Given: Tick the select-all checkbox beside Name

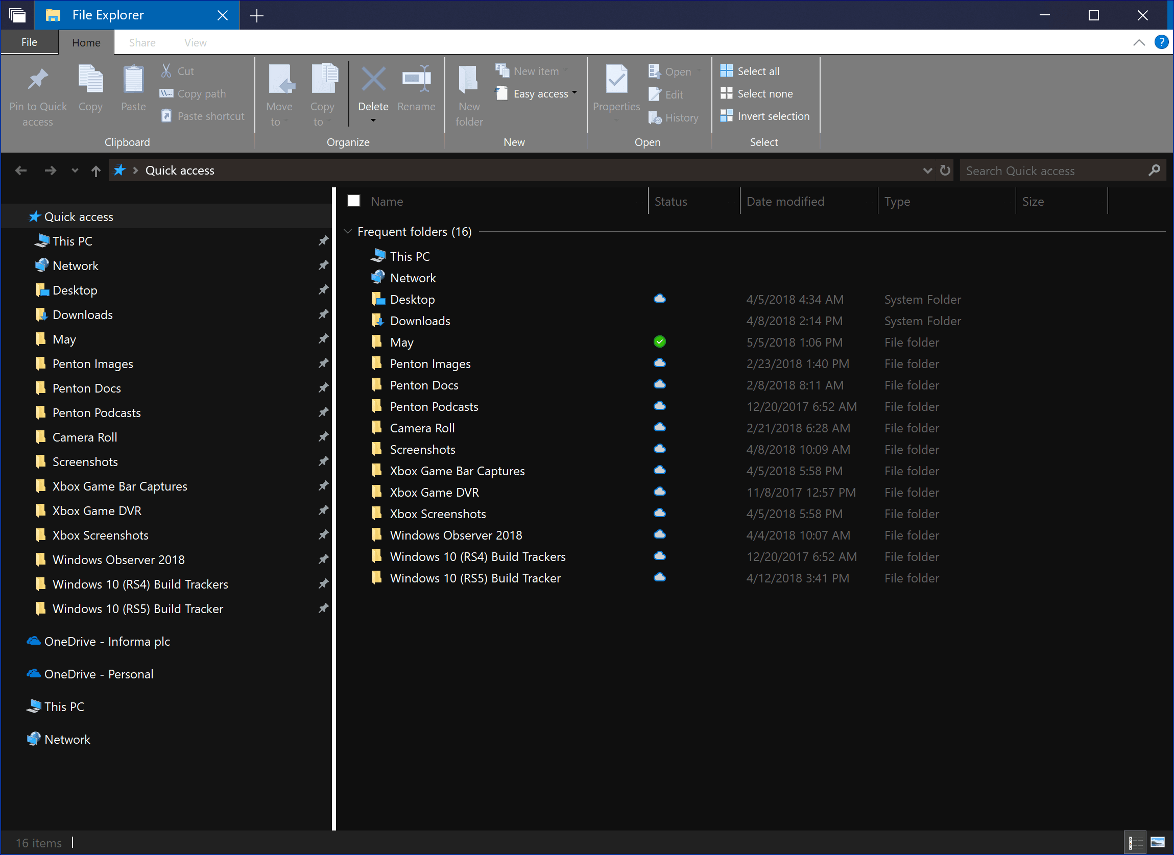Looking at the screenshot, I should click(353, 201).
